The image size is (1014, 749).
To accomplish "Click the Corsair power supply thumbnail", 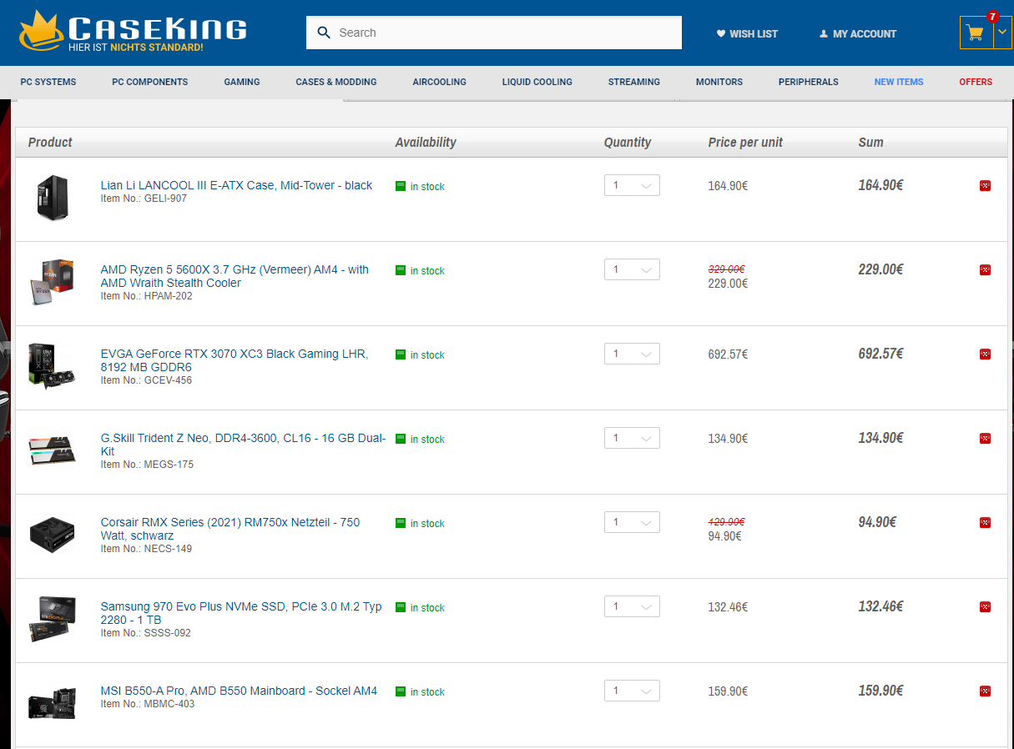I will pyautogui.click(x=52, y=535).
